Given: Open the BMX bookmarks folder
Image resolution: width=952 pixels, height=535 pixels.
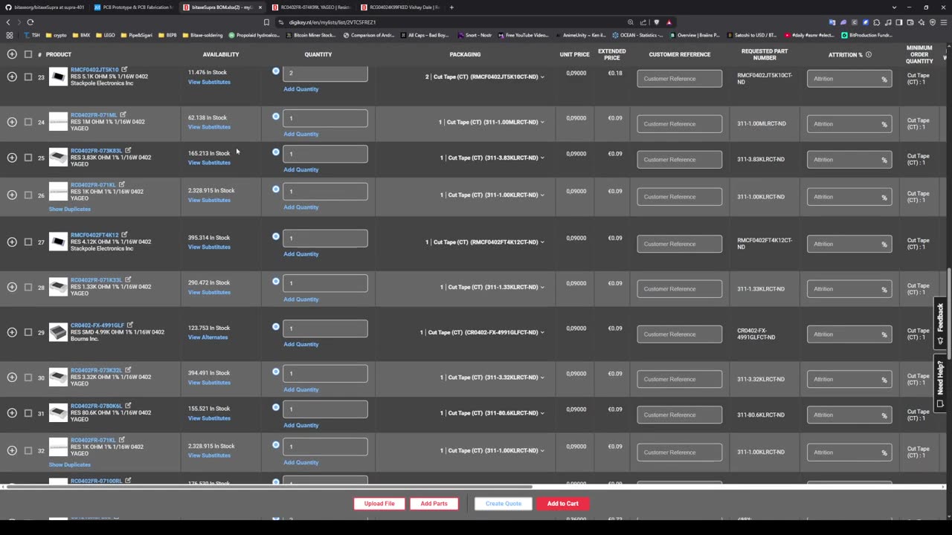Looking at the screenshot, I should pos(83,35).
